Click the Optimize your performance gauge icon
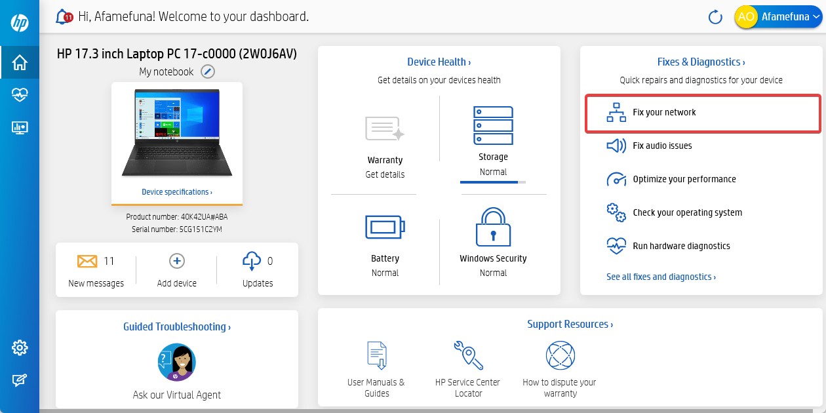The height and width of the screenshot is (413, 826). pyautogui.click(x=616, y=179)
